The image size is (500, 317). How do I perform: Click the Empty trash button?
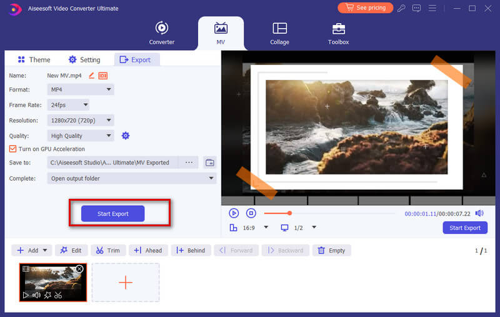pyautogui.click(x=332, y=250)
